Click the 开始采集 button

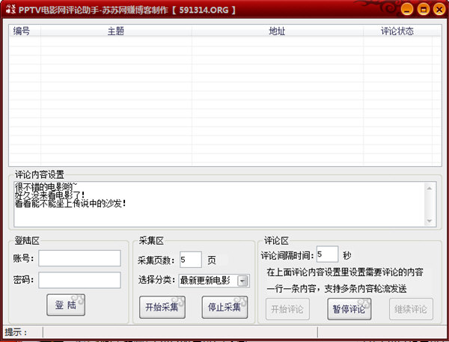(162, 308)
